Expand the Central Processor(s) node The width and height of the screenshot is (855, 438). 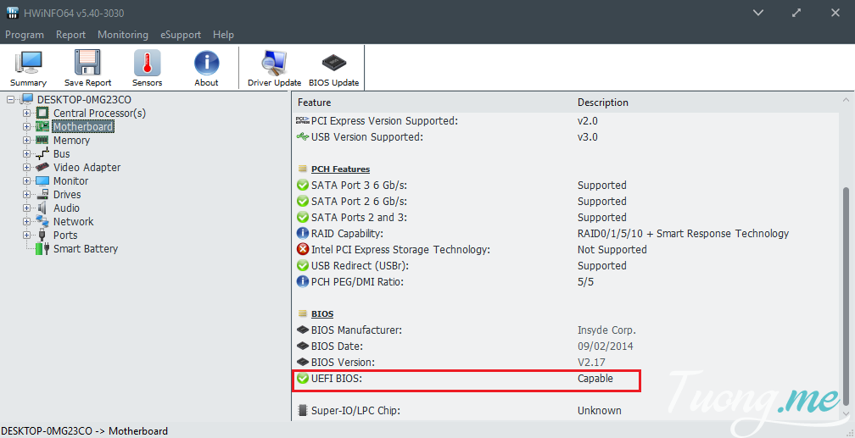coord(27,114)
